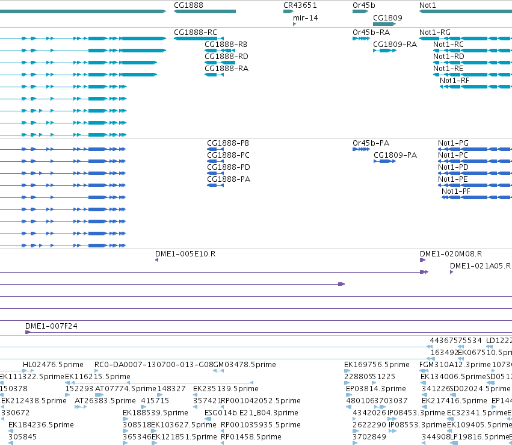
Task: Select EST EK134006.5prime
Action: pyautogui.click(x=423, y=383)
